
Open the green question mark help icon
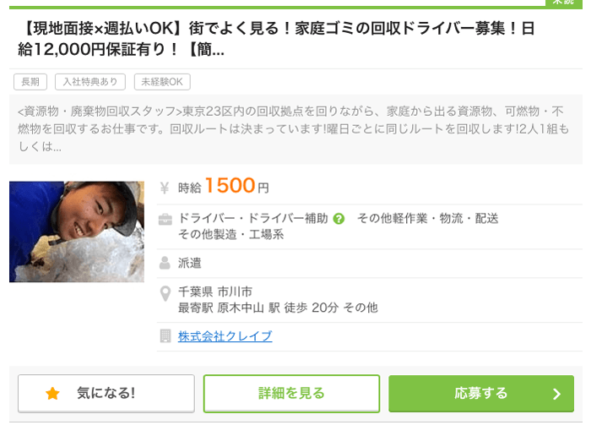coord(339,219)
